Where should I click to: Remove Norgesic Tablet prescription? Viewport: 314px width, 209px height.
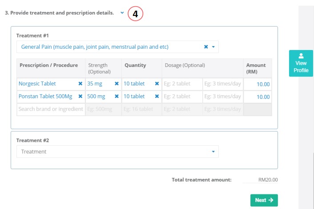point(81,84)
